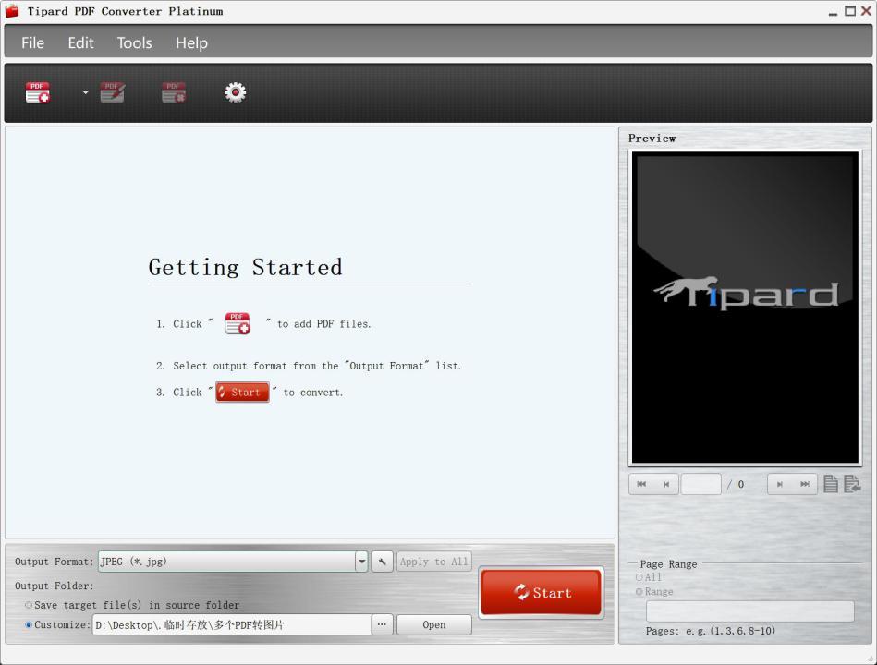Click the Tipard preview image
The height and width of the screenshot is (665, 877).
pos(745,308)
